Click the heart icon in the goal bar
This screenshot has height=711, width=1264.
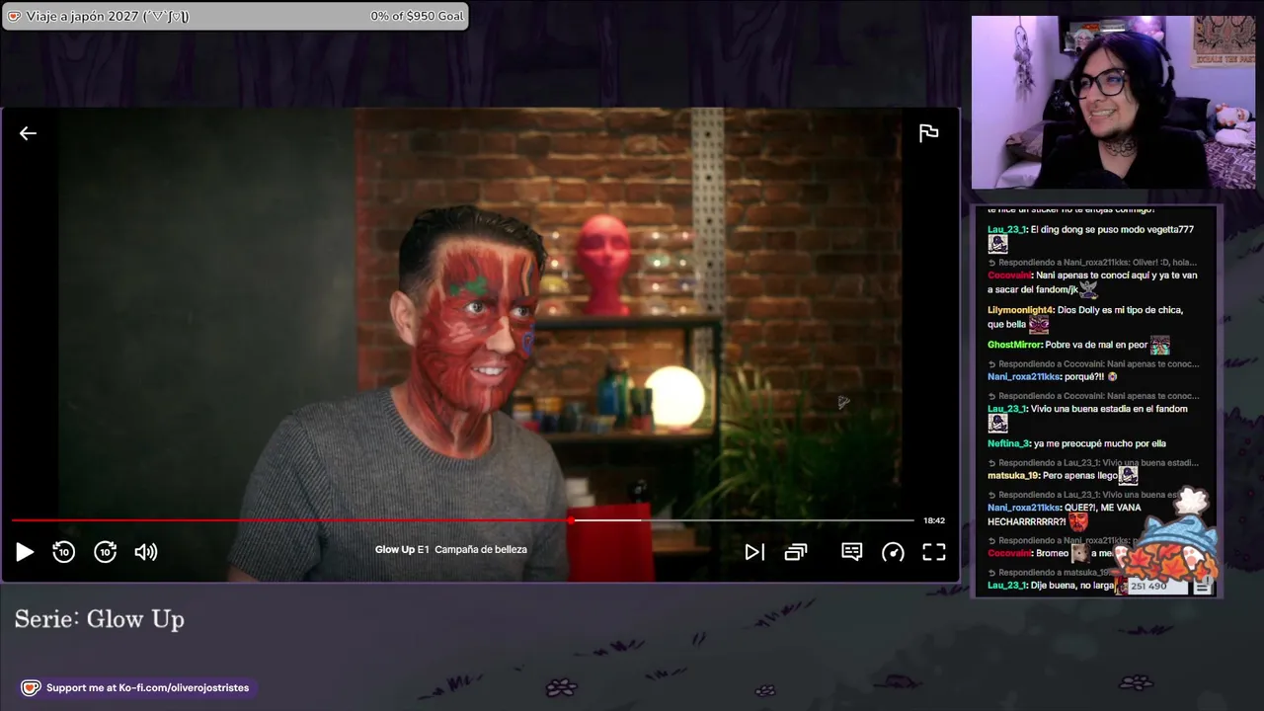14,16
